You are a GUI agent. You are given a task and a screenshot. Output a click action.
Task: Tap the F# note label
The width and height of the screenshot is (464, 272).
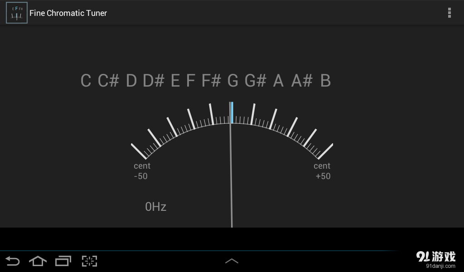click(211, 81)
